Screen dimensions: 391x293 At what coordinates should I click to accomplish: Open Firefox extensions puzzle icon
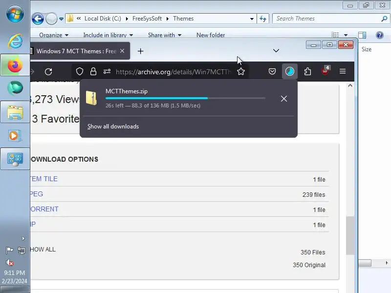point(307,71)
